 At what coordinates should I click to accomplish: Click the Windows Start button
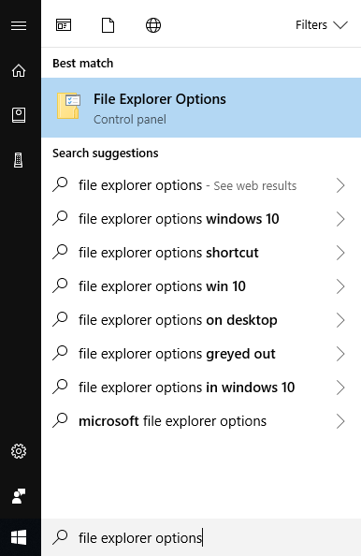(x=19, y=537)
